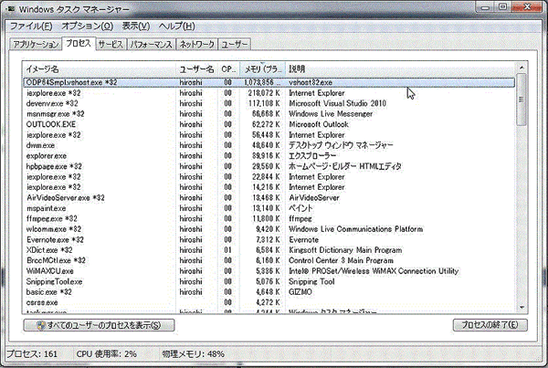Switch to the パフォーマンス tab
Viewport: 548px width, 368px height.
[151, 45]
